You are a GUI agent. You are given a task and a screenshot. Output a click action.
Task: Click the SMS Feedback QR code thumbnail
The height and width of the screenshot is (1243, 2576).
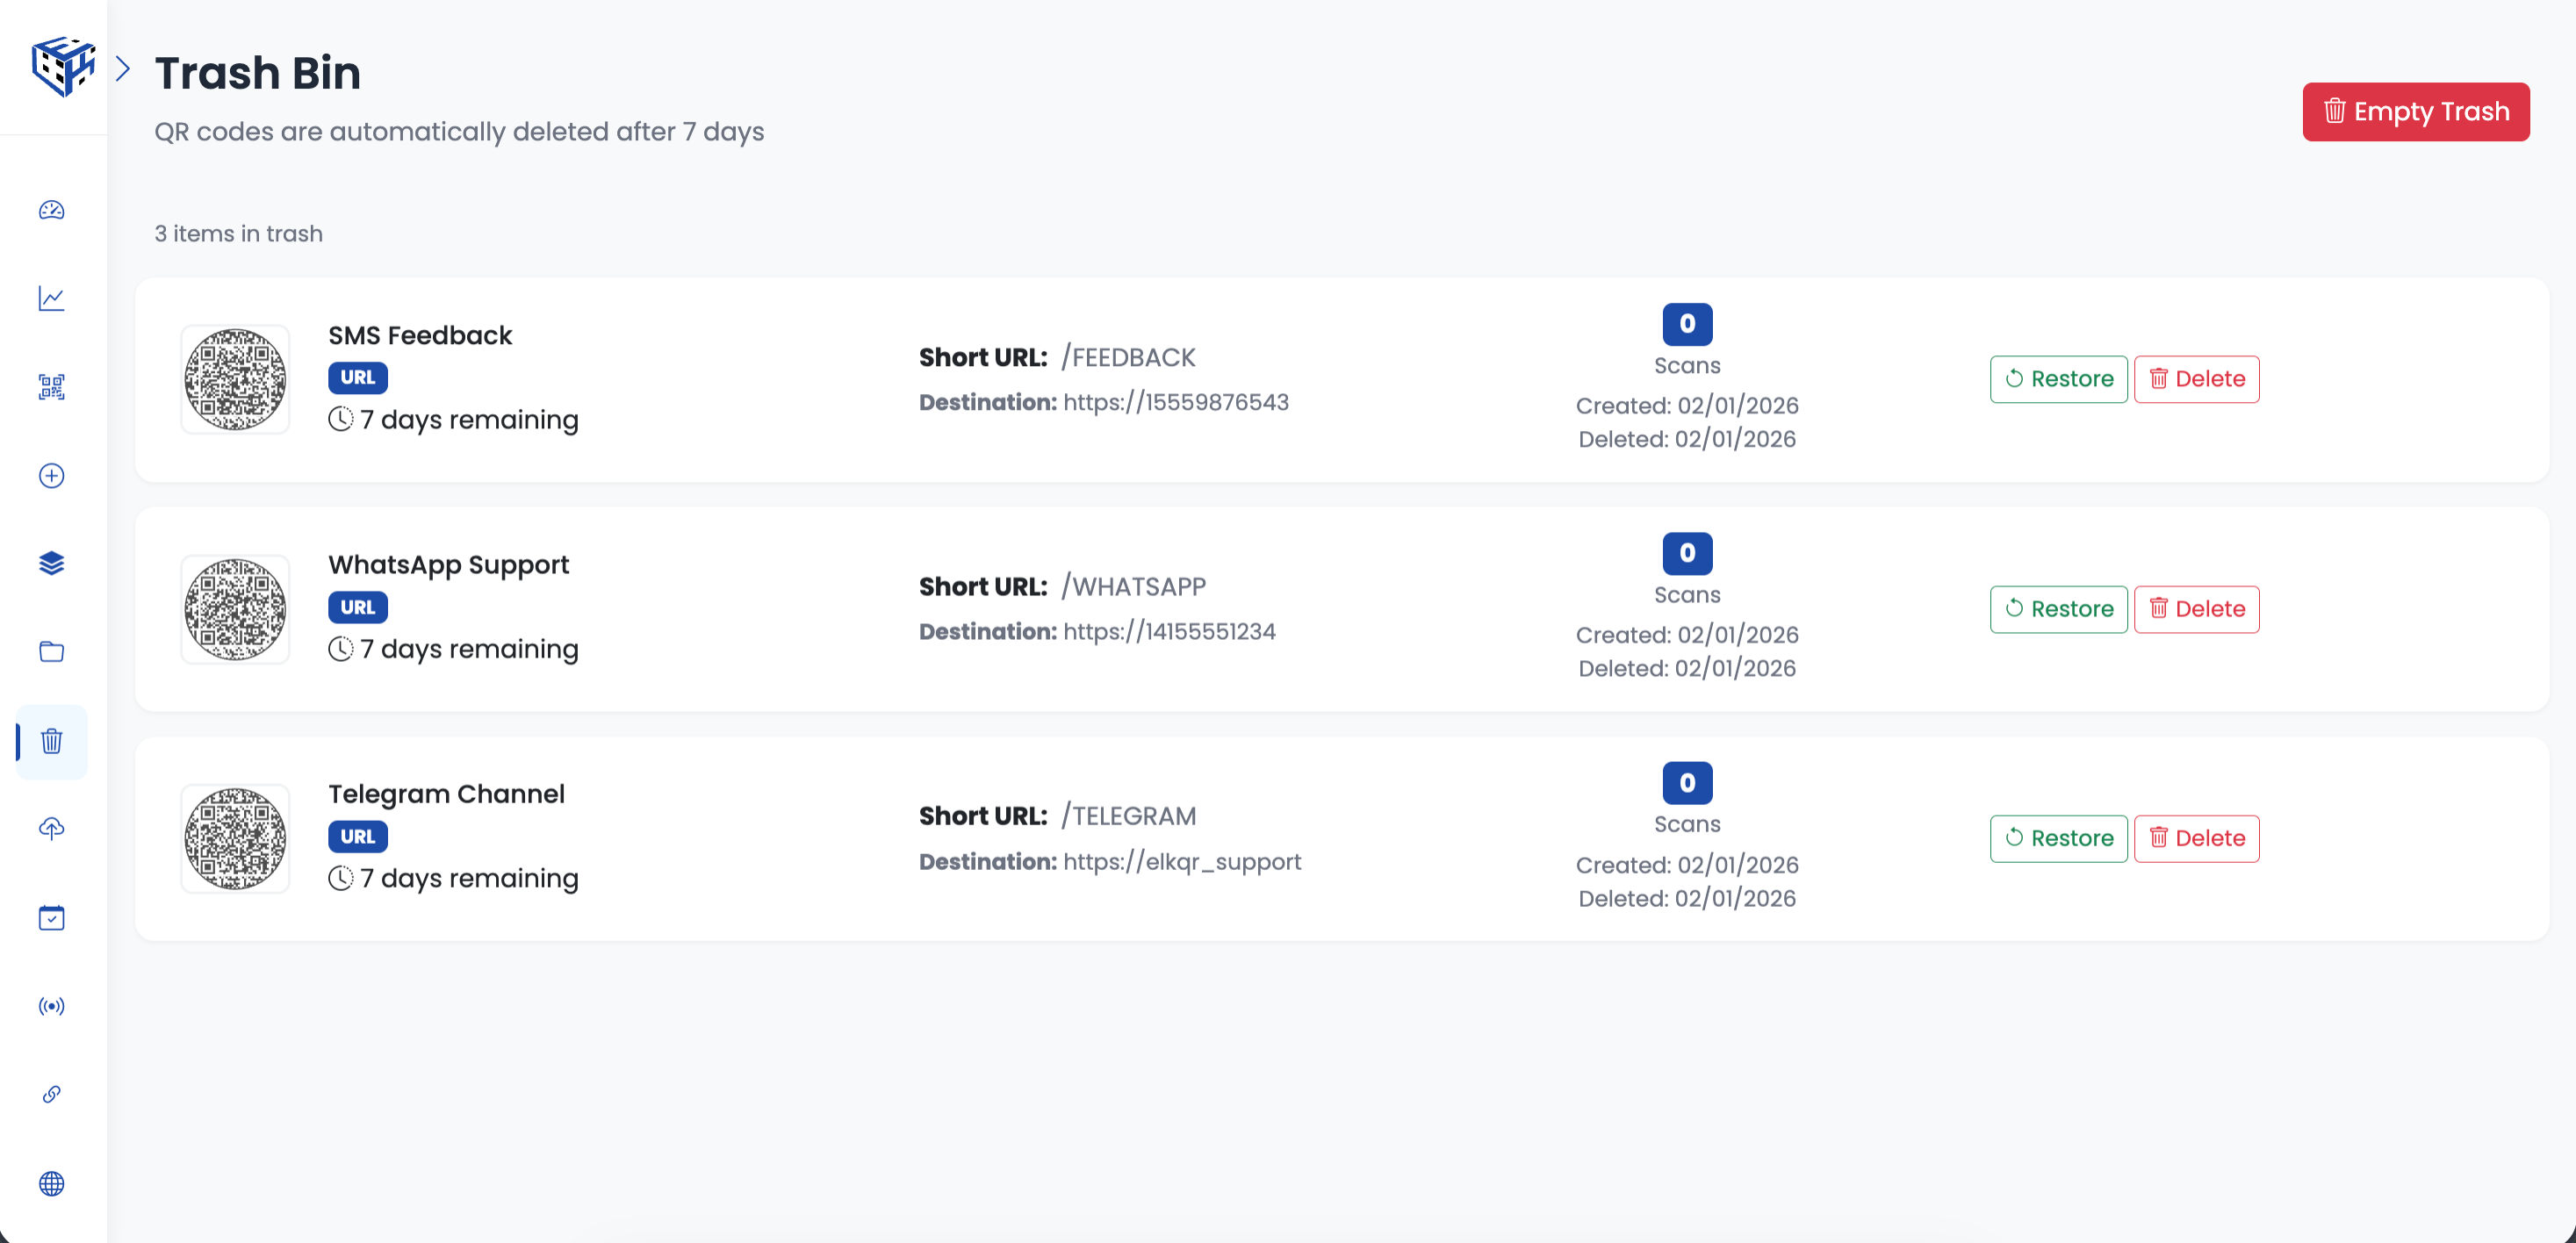tap(235, 379)
